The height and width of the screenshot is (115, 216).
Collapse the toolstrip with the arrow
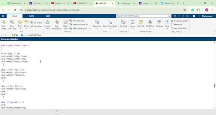point(214,32)
